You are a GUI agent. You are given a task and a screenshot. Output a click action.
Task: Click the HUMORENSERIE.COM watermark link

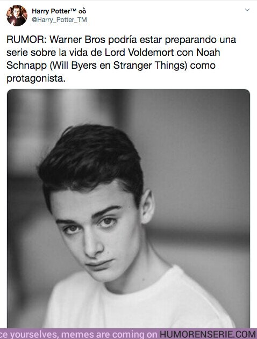[x=208, y=334]
